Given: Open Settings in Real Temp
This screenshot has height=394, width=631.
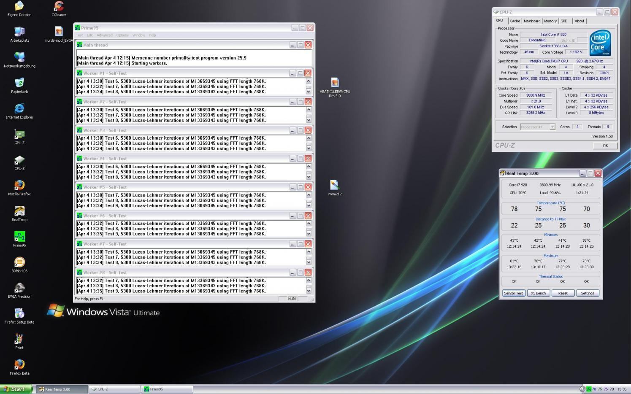Looking at the screenshot, I should [588, 293].
